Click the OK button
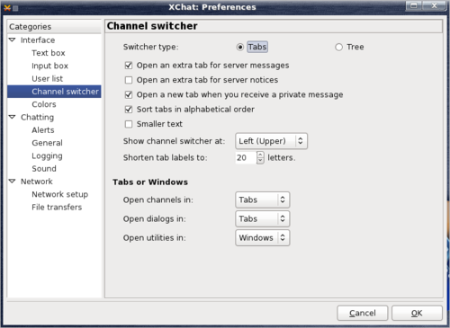Image resolution: width=450 pixels, height=328 pixels. 417,313
